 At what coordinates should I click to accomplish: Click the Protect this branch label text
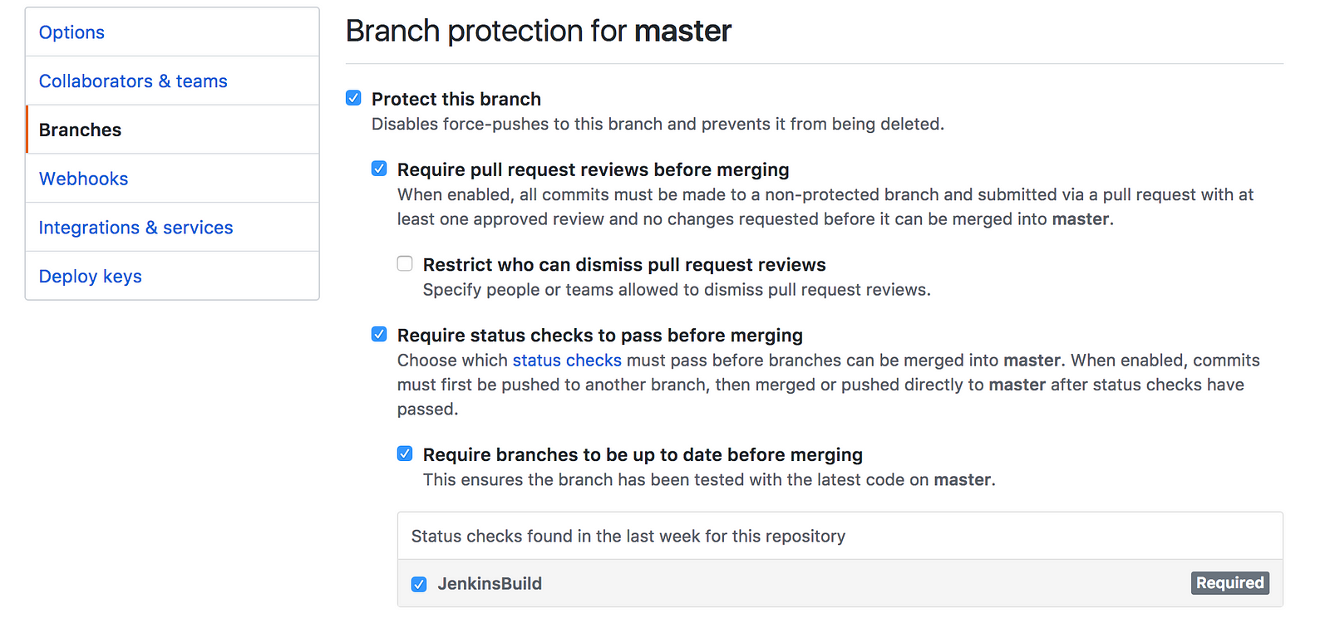pyautogui.click(x=456, y=99)
